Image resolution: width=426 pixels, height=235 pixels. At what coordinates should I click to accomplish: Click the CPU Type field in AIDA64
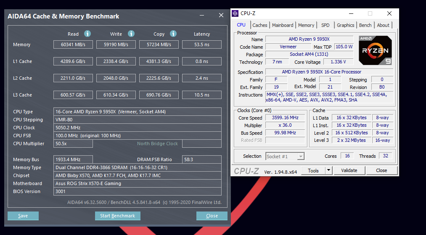point(138,112)
